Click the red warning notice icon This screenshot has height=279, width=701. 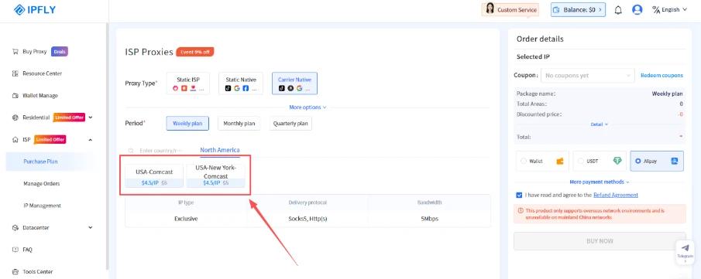tap(521, 210)
